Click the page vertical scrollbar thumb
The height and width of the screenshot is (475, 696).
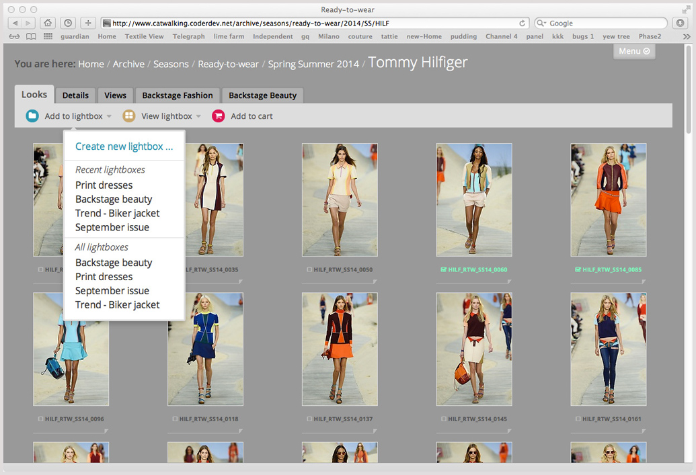[689, 89]
